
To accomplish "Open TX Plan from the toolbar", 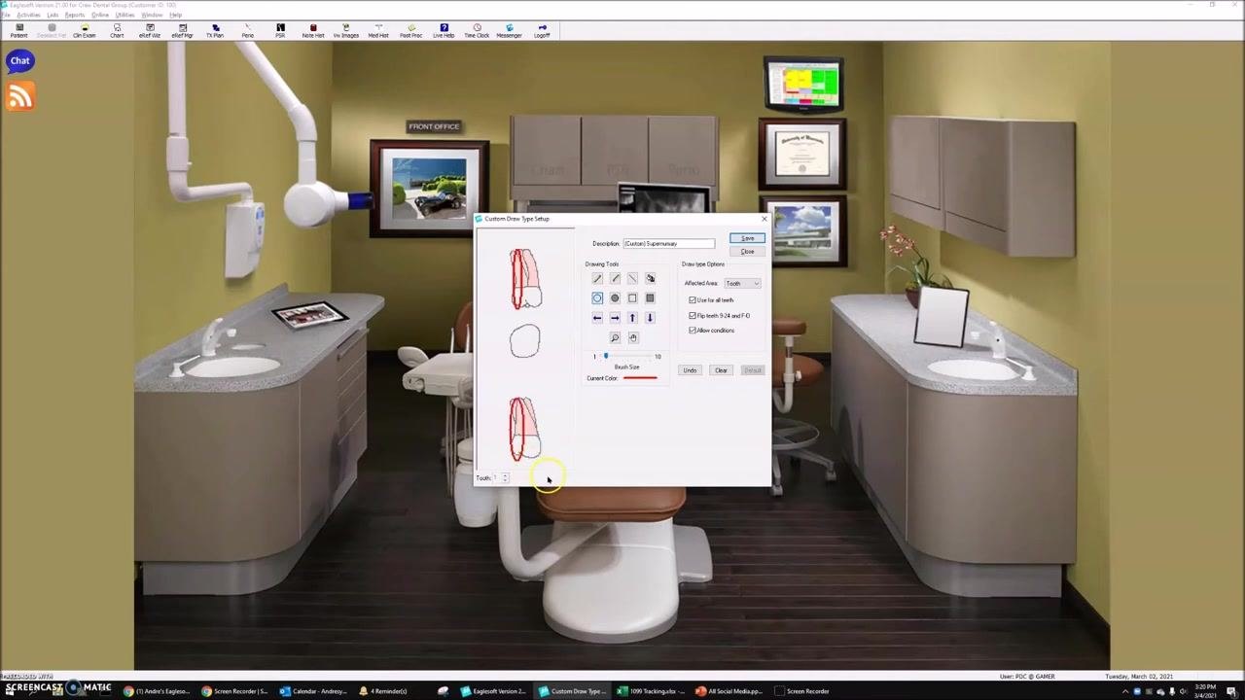I will 215,31.
